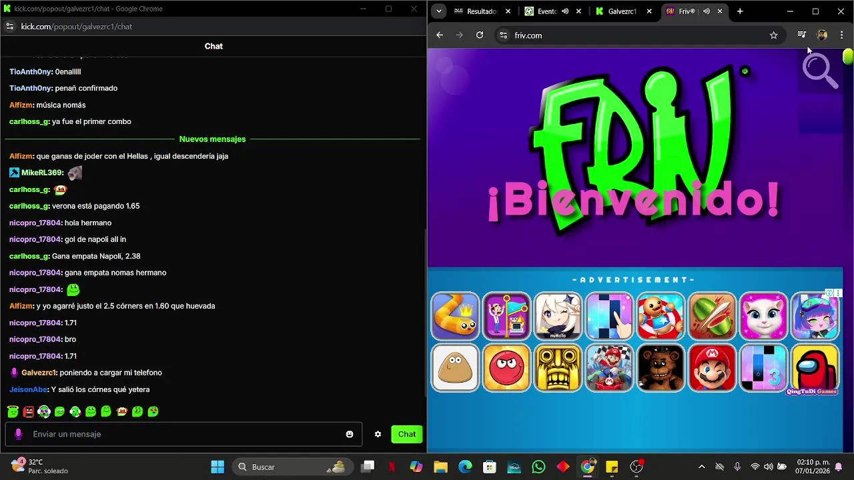Open Chrome profile avatar menu
854x480 pixels.
822,35
